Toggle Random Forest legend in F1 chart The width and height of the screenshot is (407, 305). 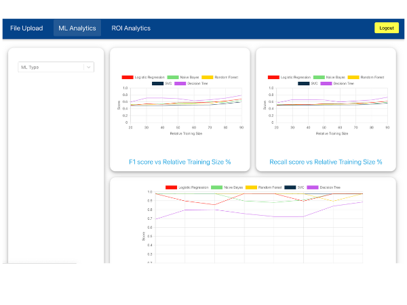pos(217,77)
